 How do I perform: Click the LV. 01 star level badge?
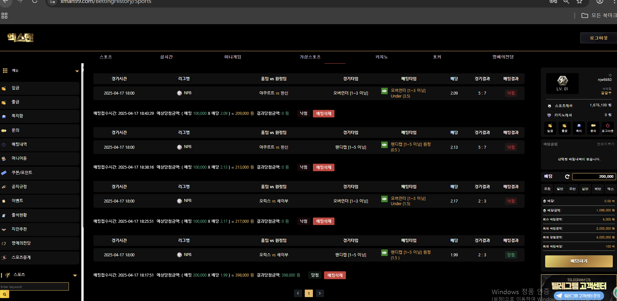(x=562, y=83)
